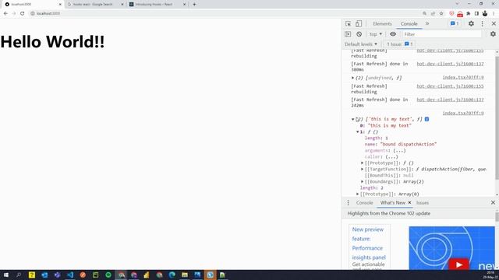This screenshot has height=280, width=499.
Task: Close the DevTools drawer panel
Action: tap(493, 202)
